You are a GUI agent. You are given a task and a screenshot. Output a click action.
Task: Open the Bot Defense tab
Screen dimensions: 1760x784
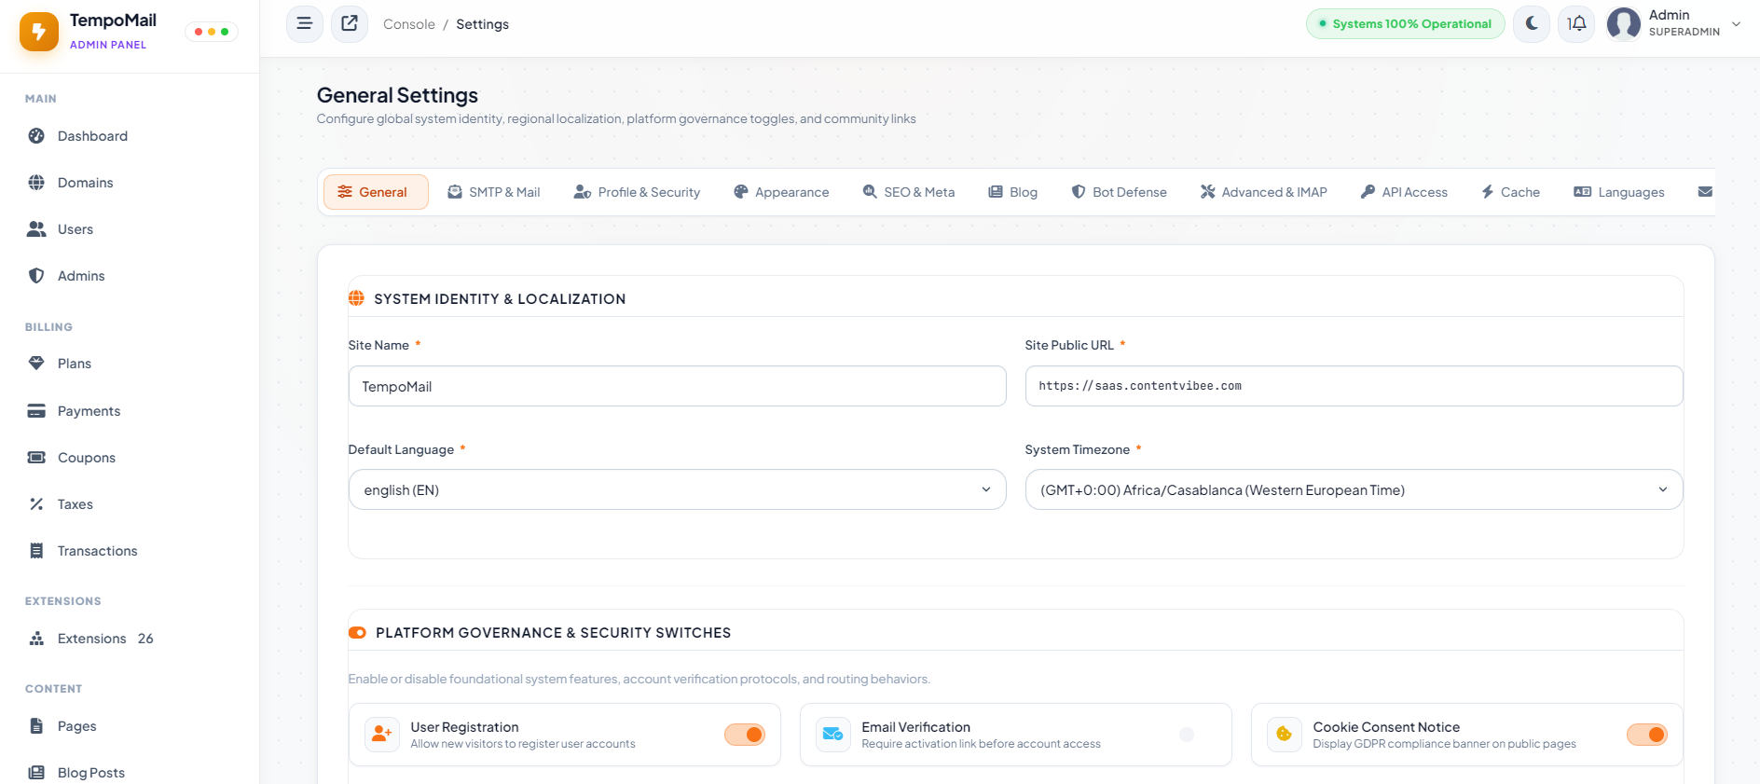pos(1120,192)
